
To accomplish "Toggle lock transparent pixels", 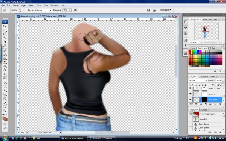I will [x=196, y=85].
